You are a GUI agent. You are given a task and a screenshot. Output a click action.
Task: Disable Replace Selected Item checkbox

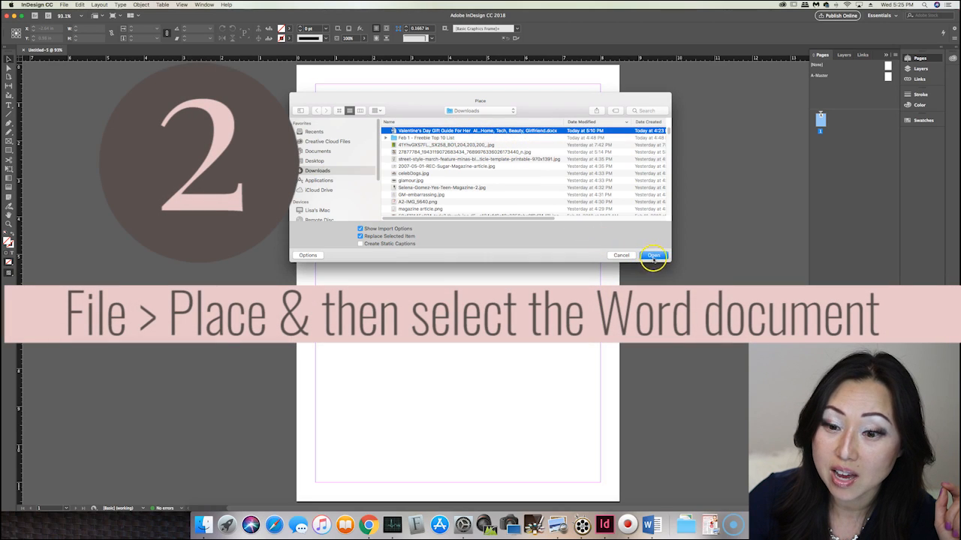360,236
